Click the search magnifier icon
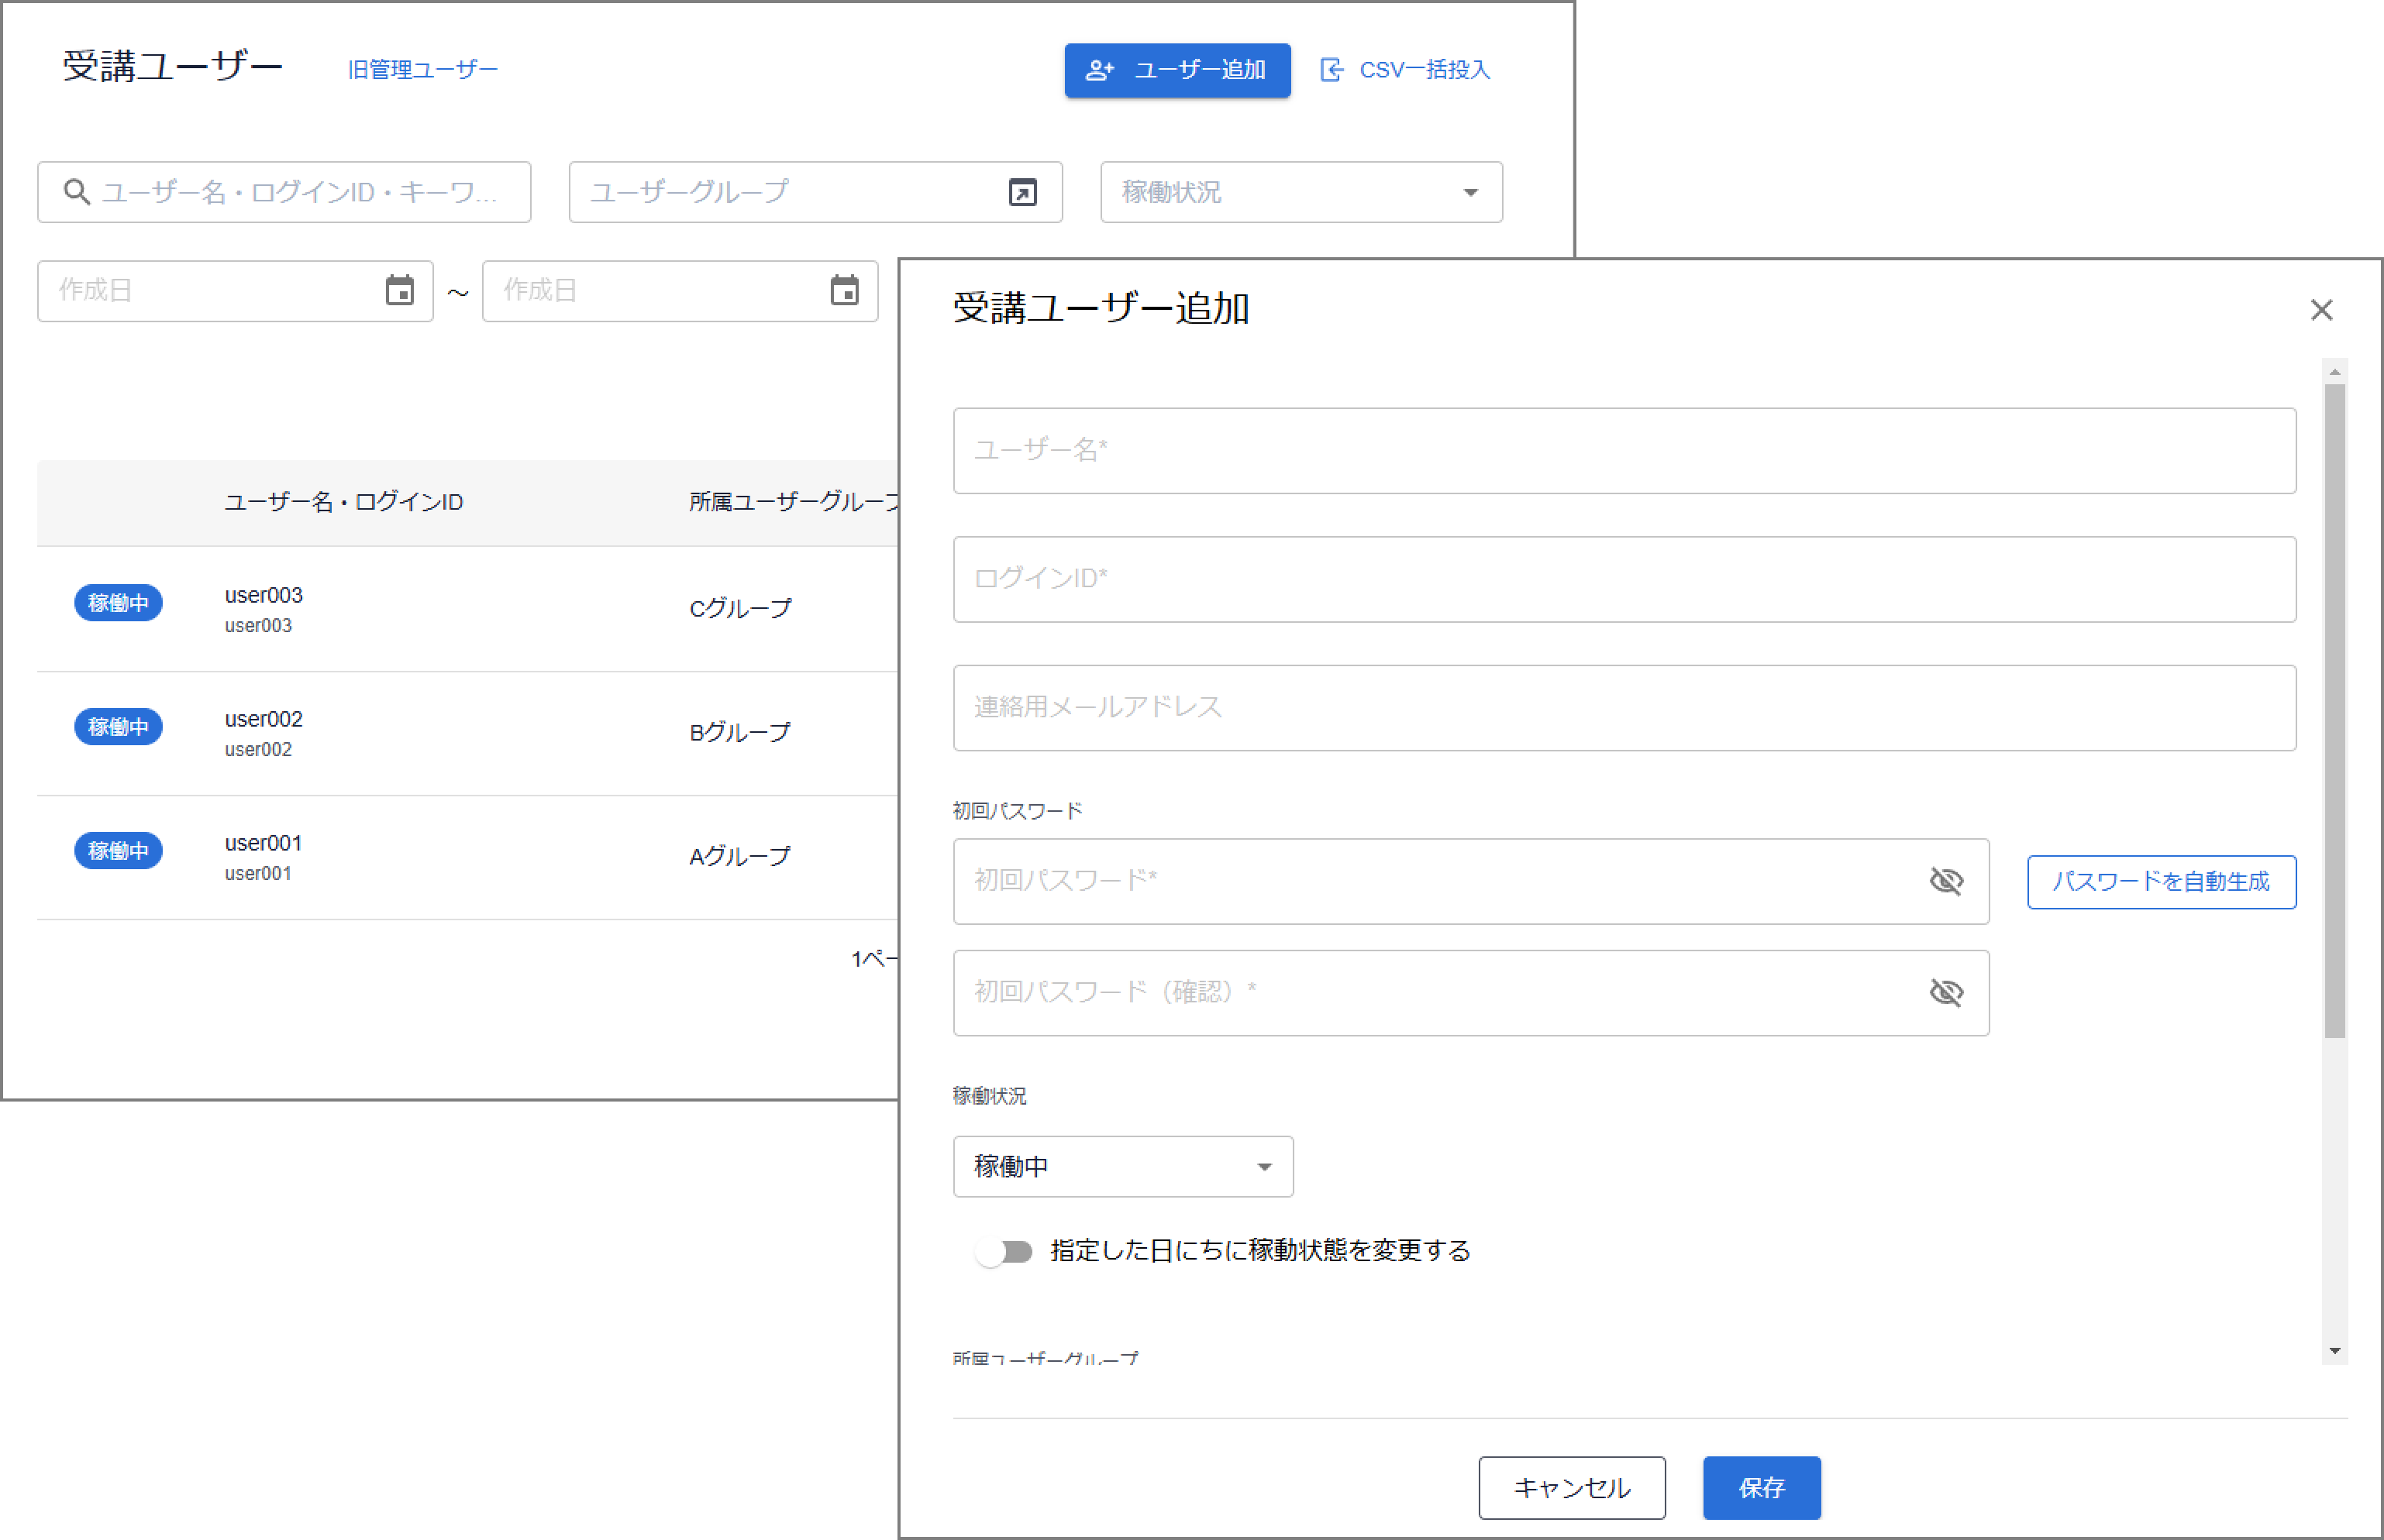2384x1540 pixels. pyautogui.click(x=77, y=192)
